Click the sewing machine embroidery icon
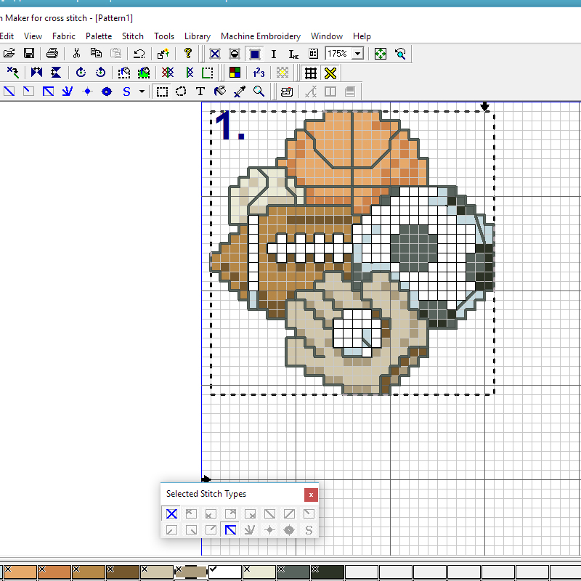The image size is (581, 581). [287, 92]
